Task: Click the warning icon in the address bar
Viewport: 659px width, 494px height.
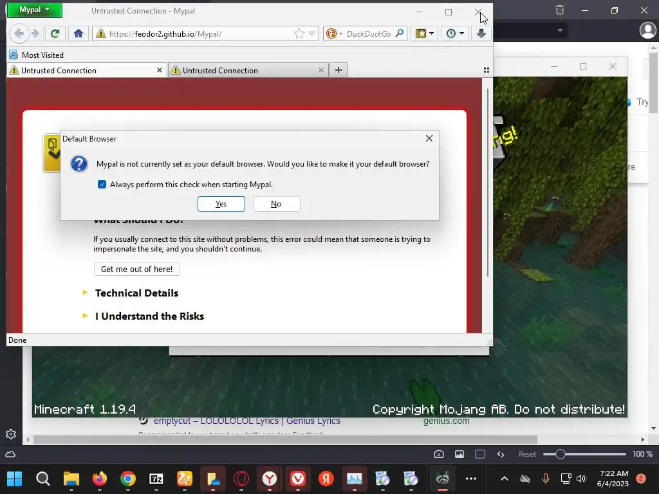Action: click(101, 33)
